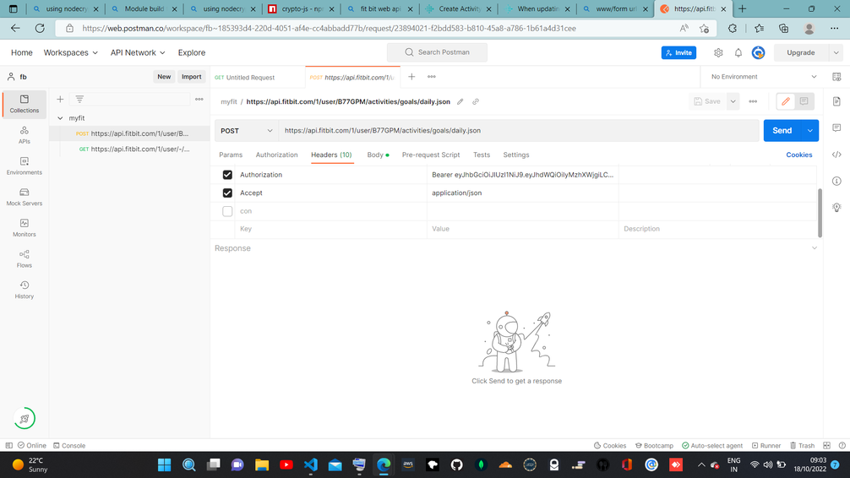This screenshot has height=478, width=850.
Task: Switch to the Authorization tab
Action: tap(276, 155)
